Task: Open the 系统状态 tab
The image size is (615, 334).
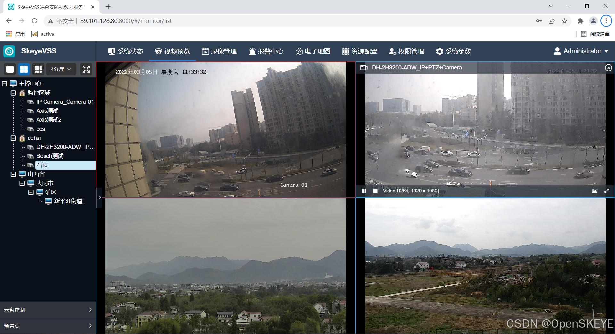Action: click(126, 51)
